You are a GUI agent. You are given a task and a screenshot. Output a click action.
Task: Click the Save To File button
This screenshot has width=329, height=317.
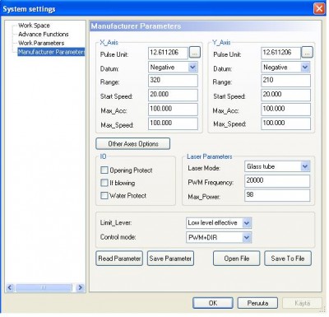(x=288, y=259)
